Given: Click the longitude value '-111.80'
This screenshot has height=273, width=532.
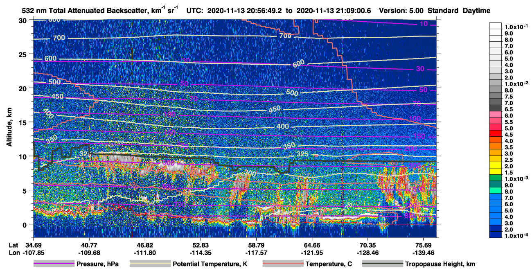Looking at the screenshot, I should tap(145, 253).
